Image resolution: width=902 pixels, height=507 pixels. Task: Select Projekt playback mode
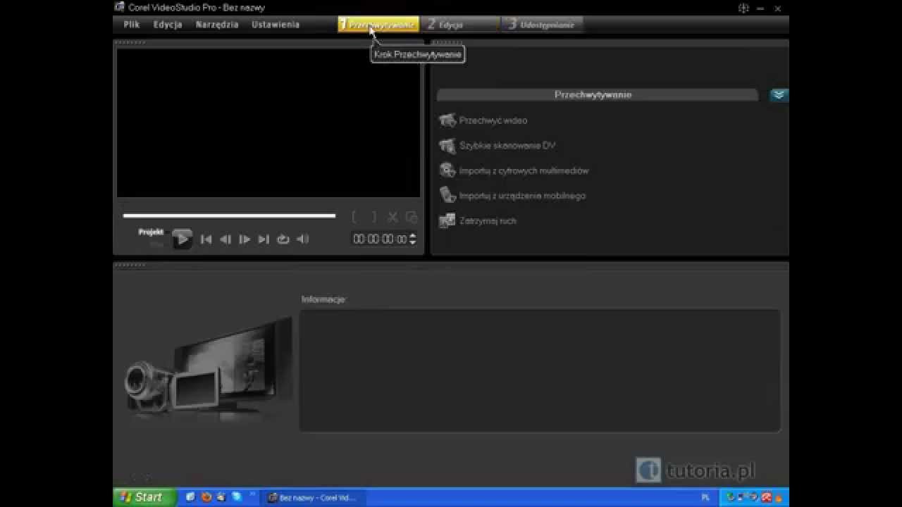151,232
